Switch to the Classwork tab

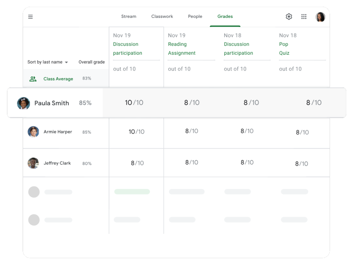[x=162, y=17]
